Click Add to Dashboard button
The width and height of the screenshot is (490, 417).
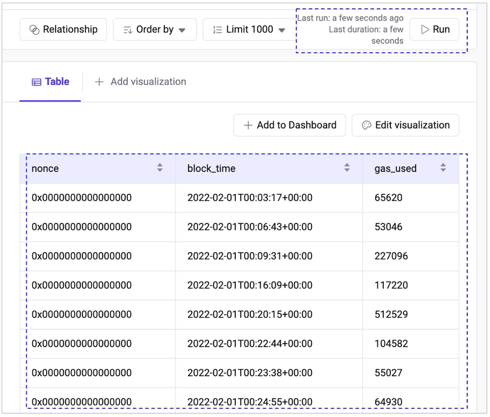coord(290,125)
